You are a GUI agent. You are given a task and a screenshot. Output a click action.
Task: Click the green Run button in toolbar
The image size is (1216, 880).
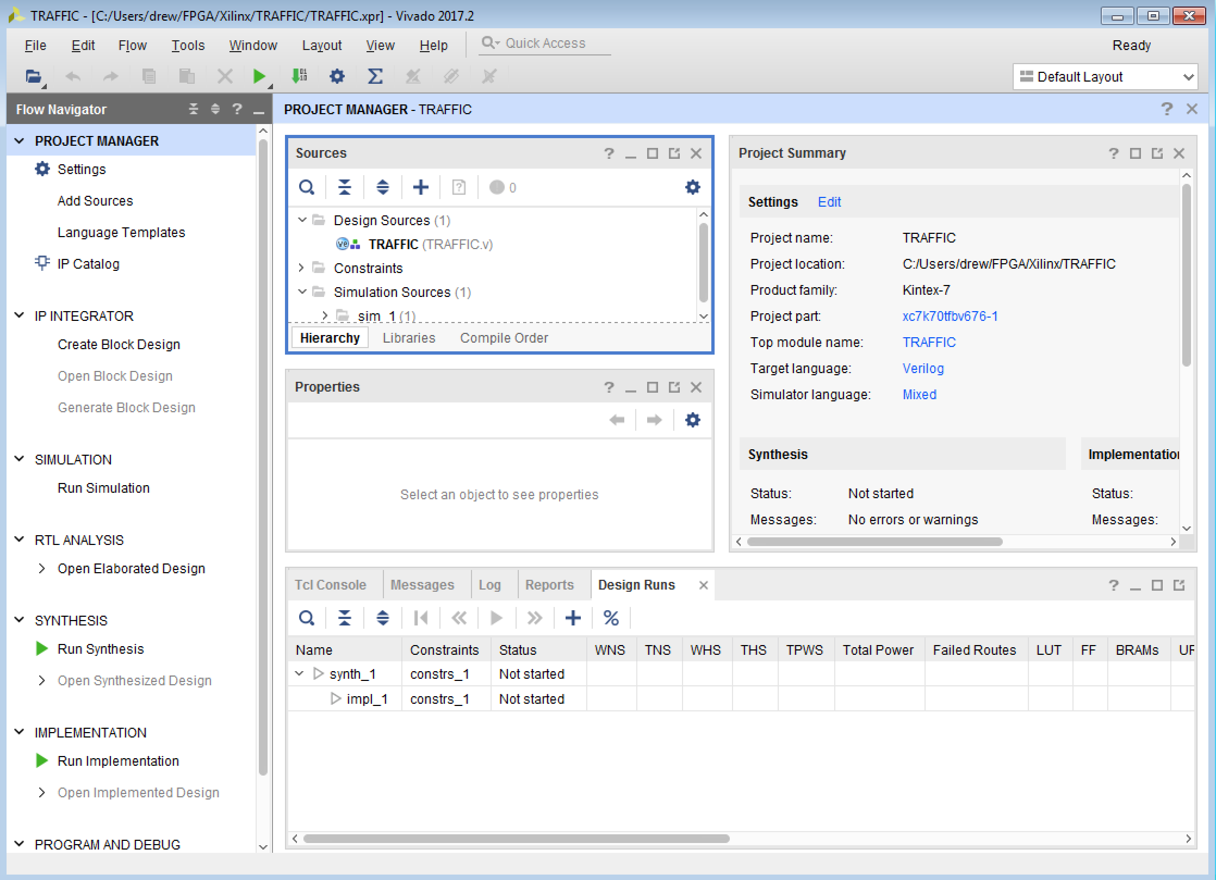259,76
